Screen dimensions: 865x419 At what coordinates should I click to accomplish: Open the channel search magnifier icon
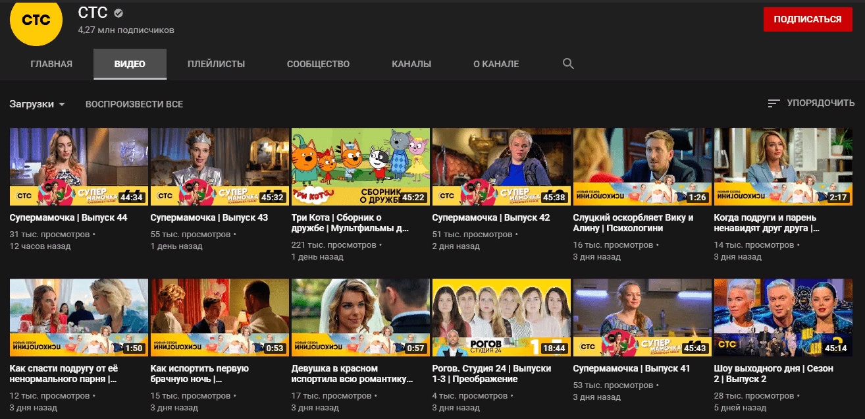point(568,64)
